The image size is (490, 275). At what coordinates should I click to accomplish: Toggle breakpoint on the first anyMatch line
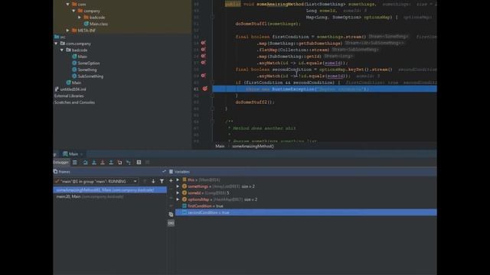[204, 63]
